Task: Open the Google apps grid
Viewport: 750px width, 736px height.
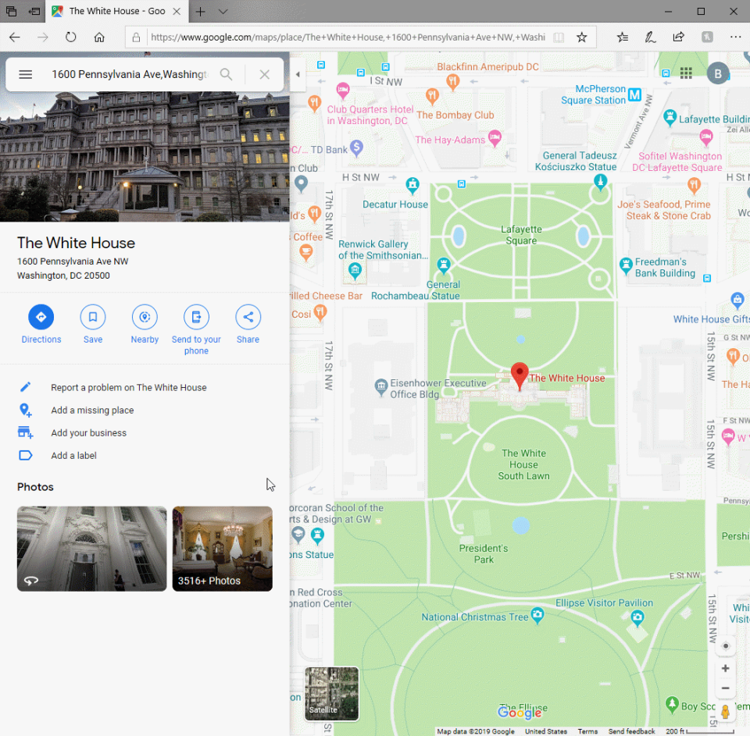Action: click(686, 73)
